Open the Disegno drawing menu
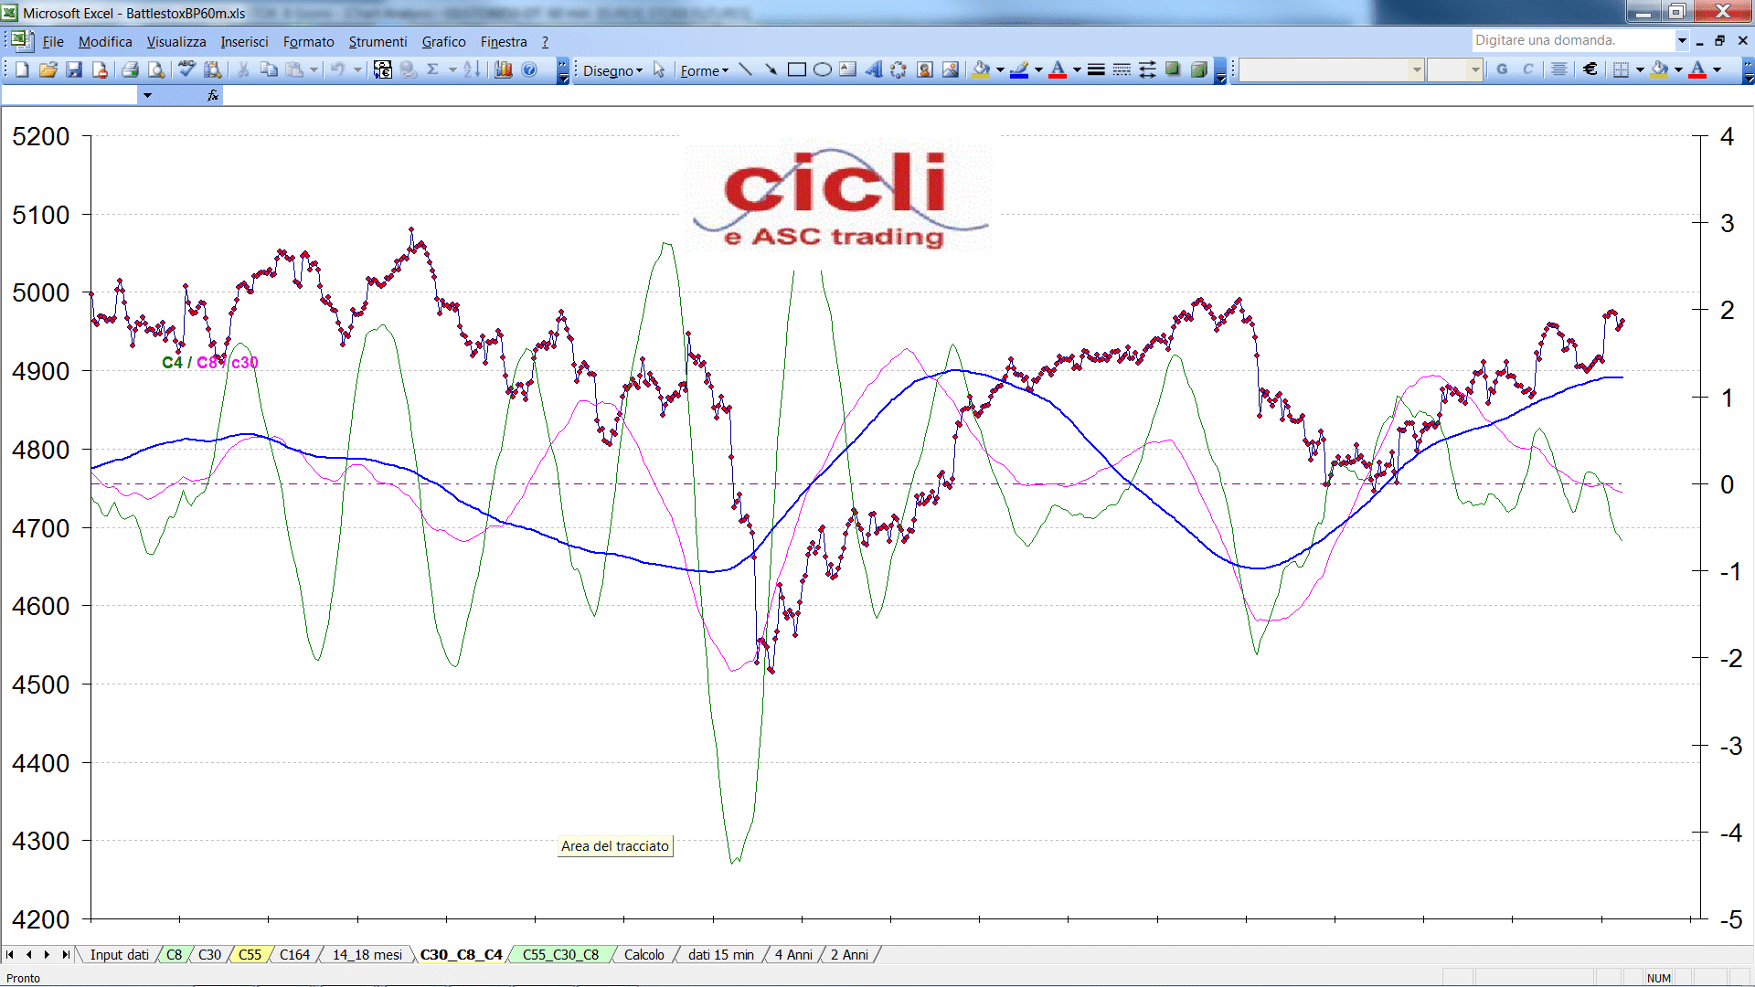The image size is (1755, 987). [x=612, y=70]
